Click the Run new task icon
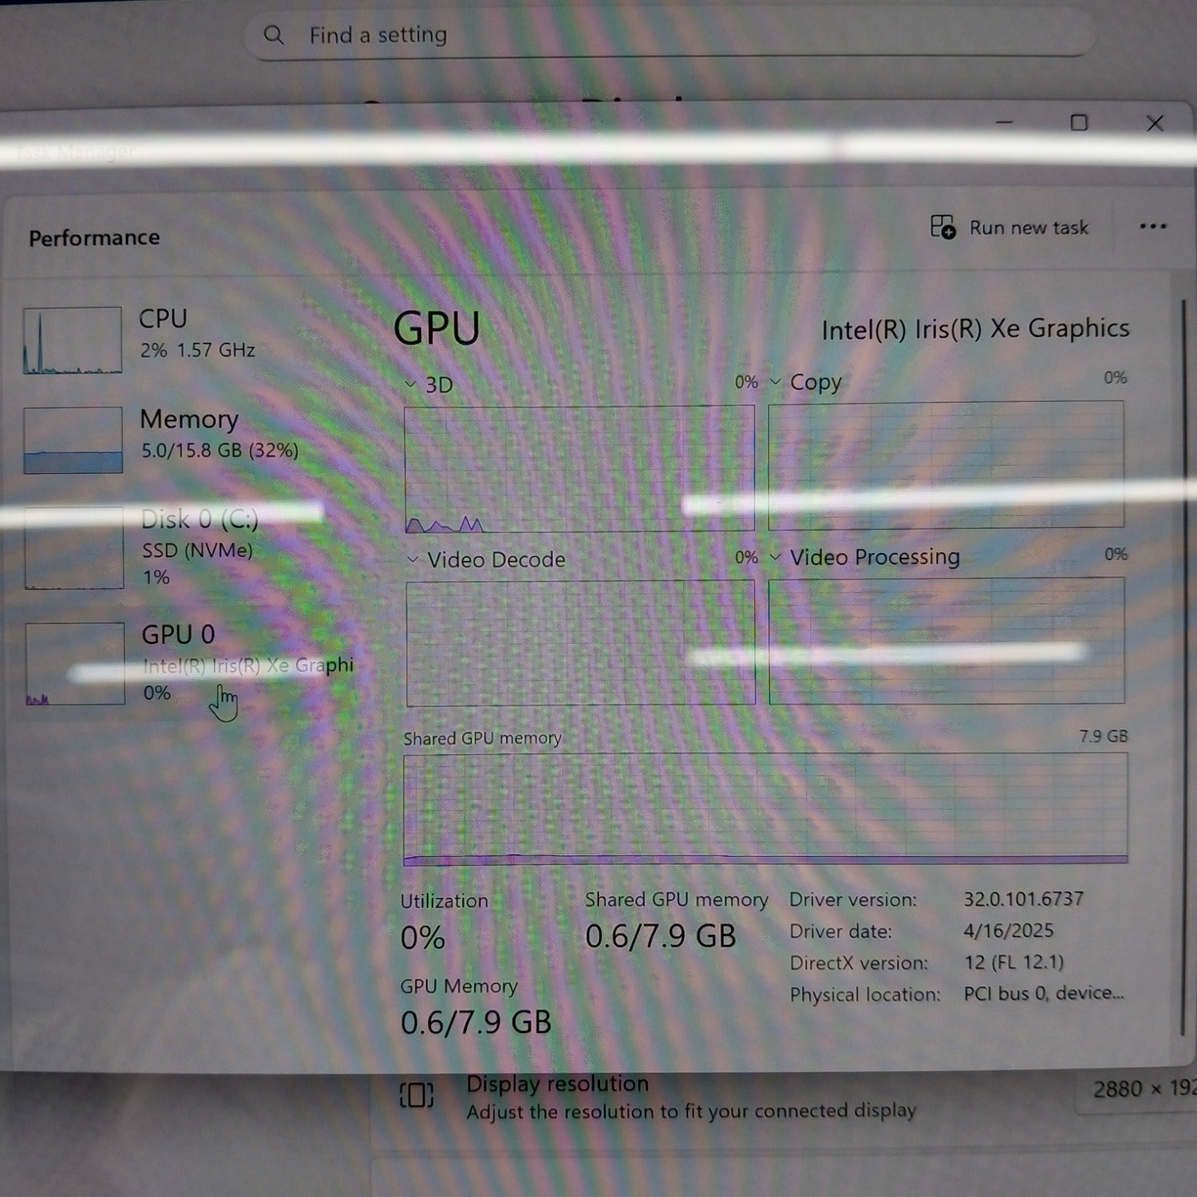This screenshot has width=1197, height=1197. click(x=942, y=227)
